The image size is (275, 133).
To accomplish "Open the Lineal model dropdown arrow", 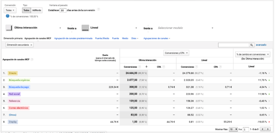I will tap(136, 28).
